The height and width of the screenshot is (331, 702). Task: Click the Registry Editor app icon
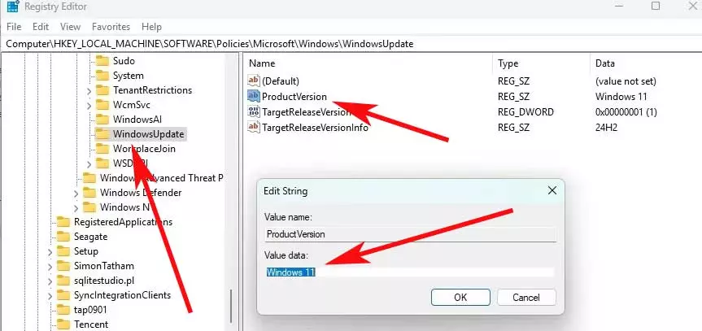(12, 7)
